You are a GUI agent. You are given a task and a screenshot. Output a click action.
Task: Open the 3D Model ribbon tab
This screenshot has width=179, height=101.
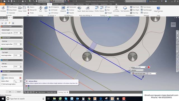point(16,4)
